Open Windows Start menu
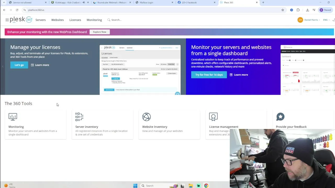Screen dimensions: 335x188 (135, 186)
